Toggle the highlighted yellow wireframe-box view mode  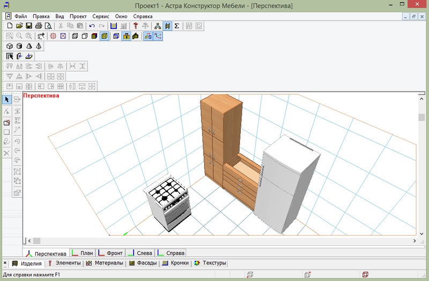click(104, 36)
